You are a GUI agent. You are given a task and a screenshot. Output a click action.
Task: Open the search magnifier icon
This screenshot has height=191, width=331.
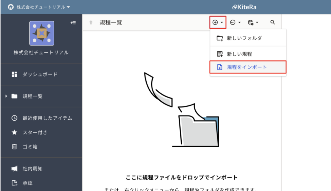click(x=272, y=22)
